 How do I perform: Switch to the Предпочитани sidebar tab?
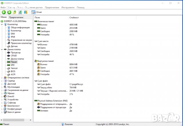[15, 17]
